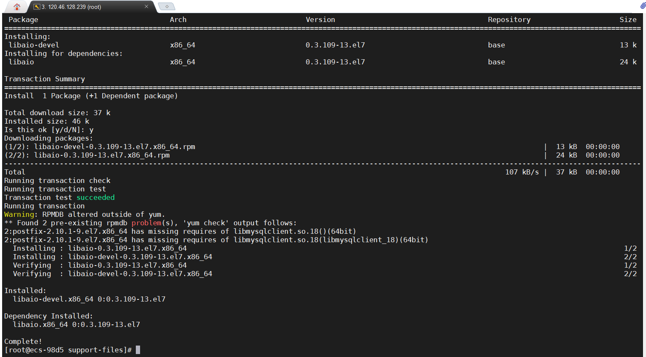Click the yellow "Warning" word

coord(19,214)
